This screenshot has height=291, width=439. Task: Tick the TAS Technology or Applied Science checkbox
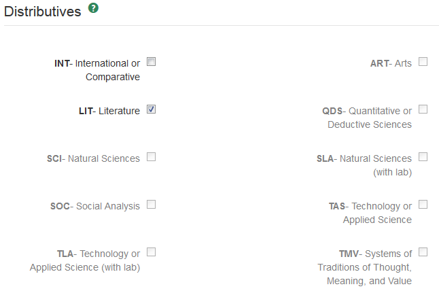pyautogui.click(x=423, y=205)
